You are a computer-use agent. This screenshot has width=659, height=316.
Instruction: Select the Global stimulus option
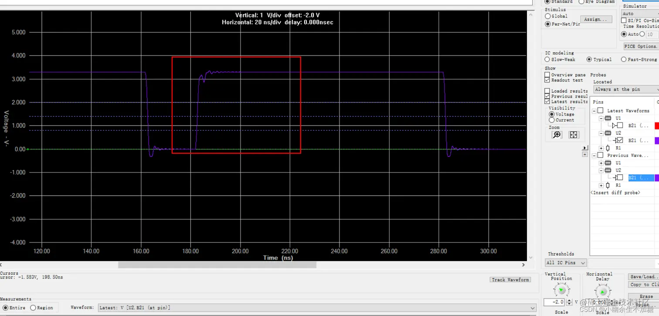point(548,16)
